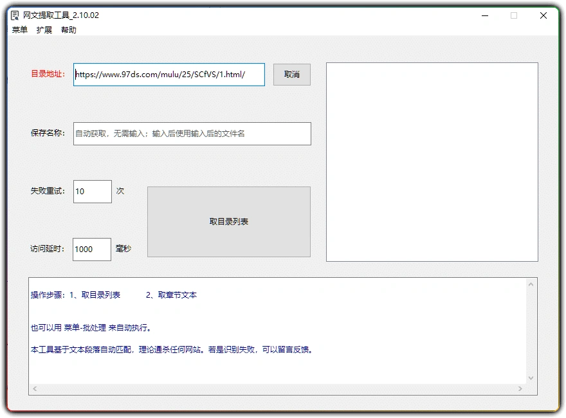The height and width of the screenshot is (418, 566).
Task: Click the 取消 button
Action: click(x=291, y=75)
